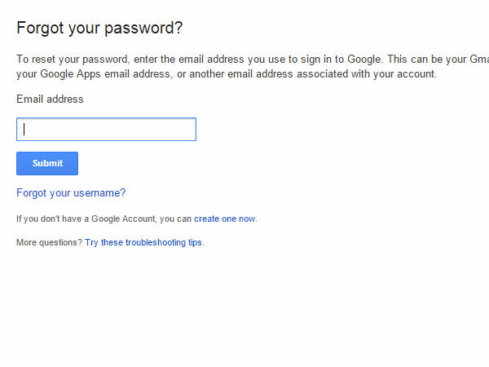
Task: Select the username recovery link
Action: pos(71,193)
